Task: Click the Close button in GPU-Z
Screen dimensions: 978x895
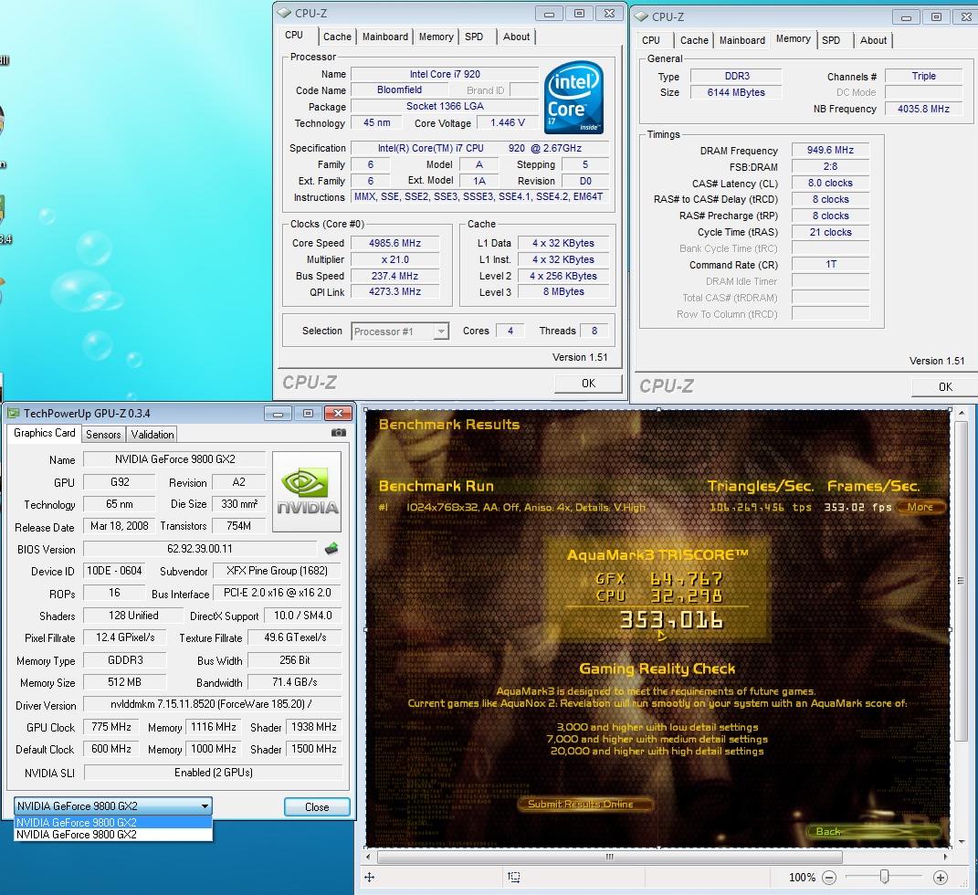Action: point(317,807)
